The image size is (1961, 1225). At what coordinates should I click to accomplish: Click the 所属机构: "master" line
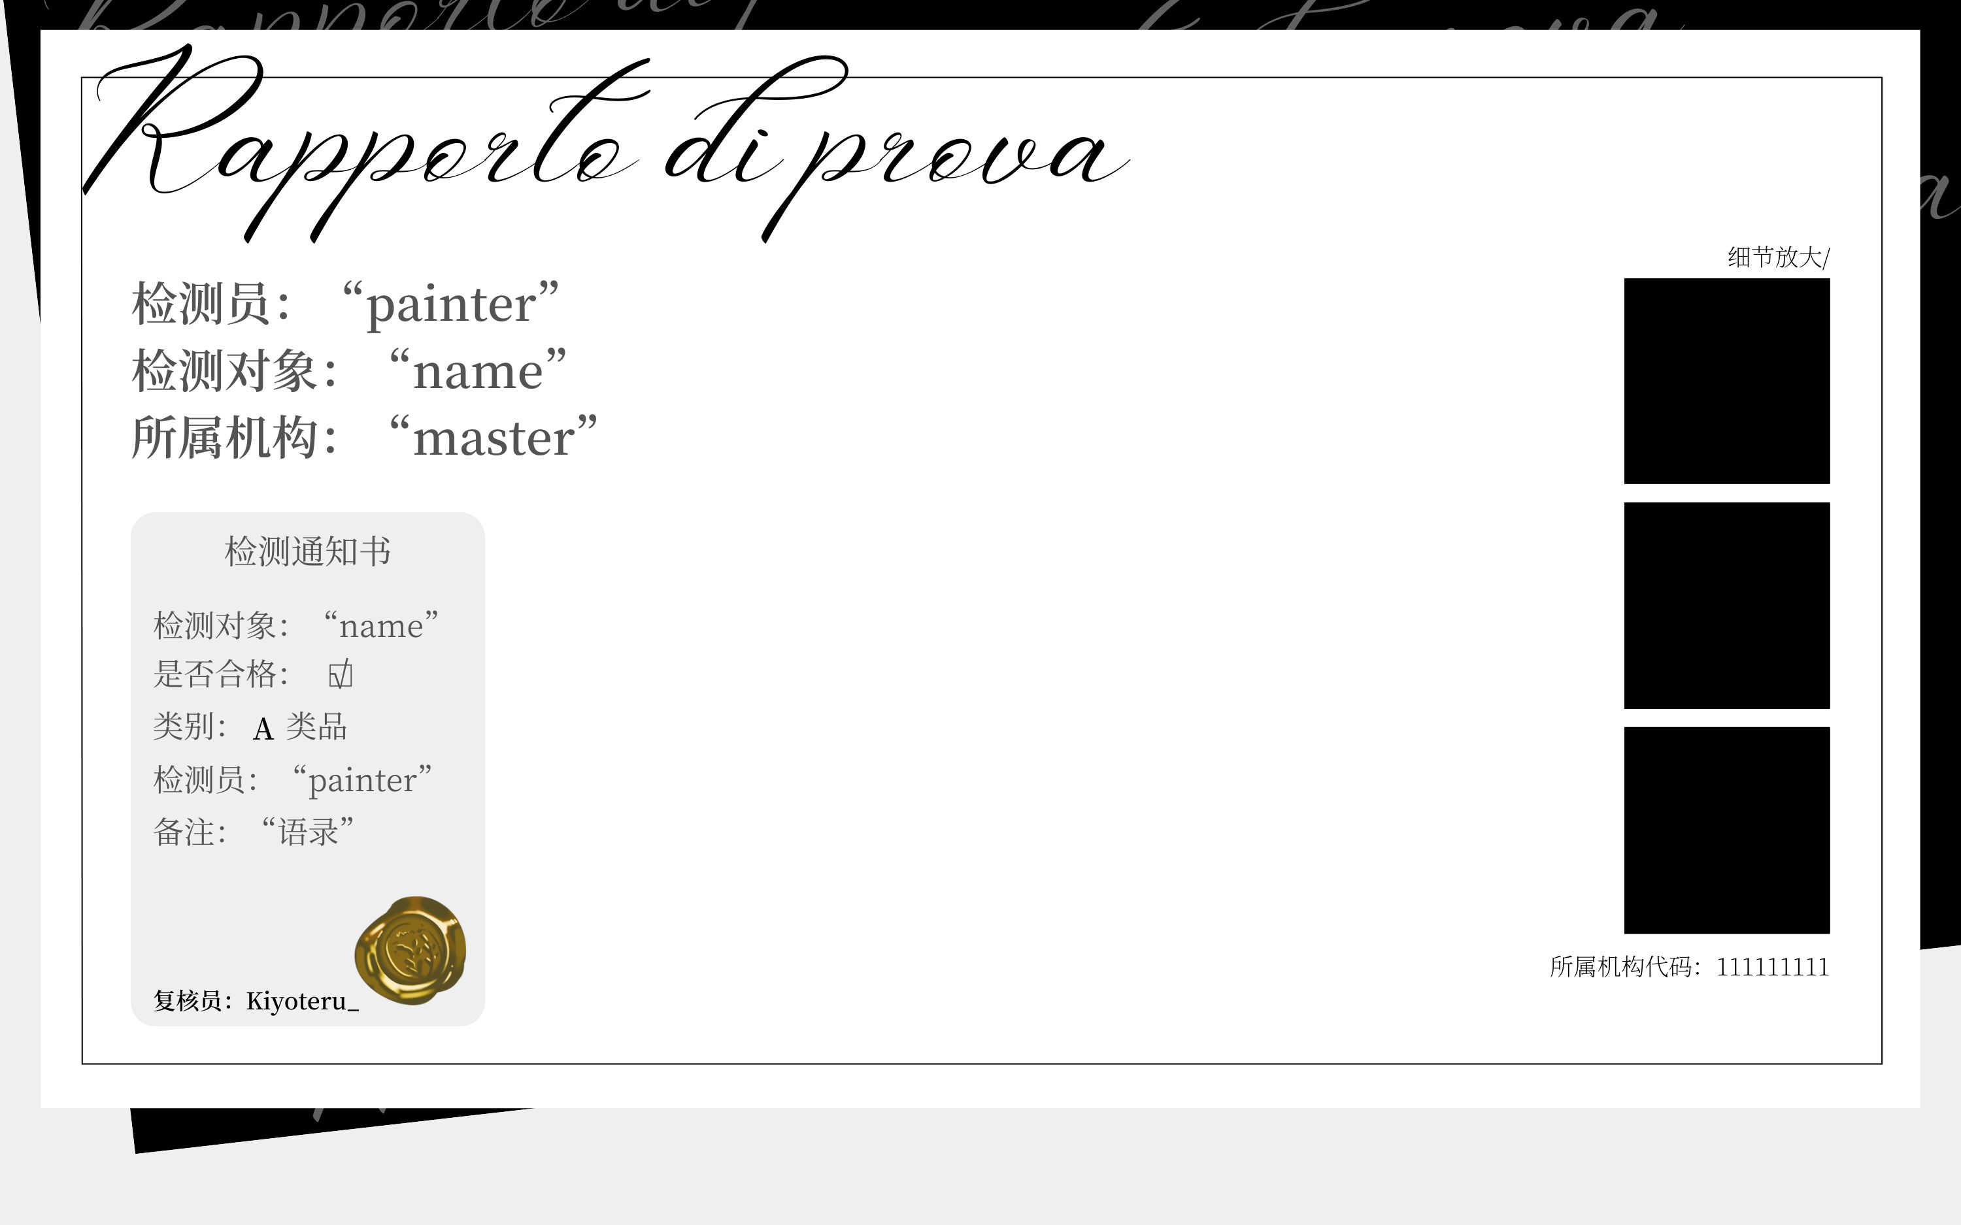click(x=365, y=438)
